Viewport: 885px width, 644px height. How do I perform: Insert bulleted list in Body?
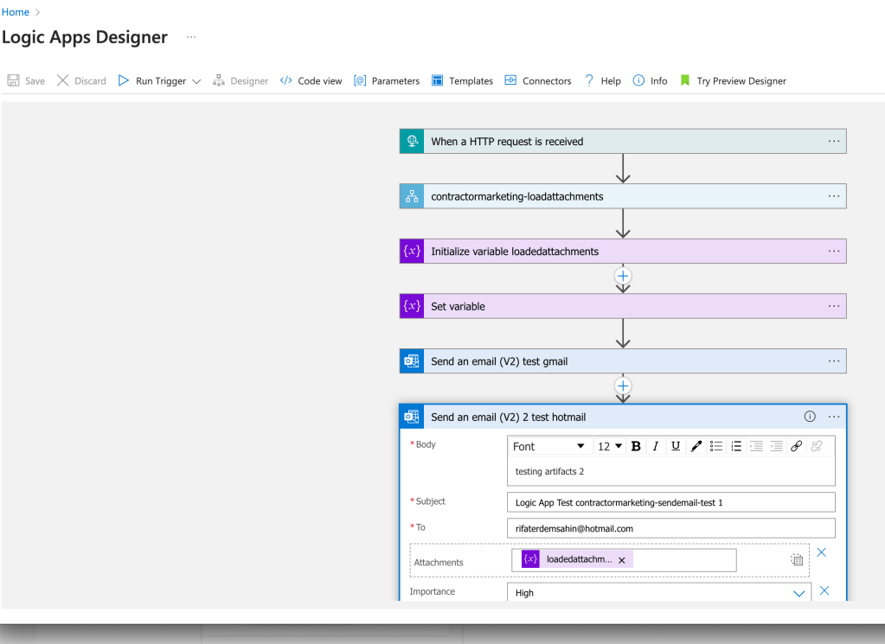[x=716, y=446]
